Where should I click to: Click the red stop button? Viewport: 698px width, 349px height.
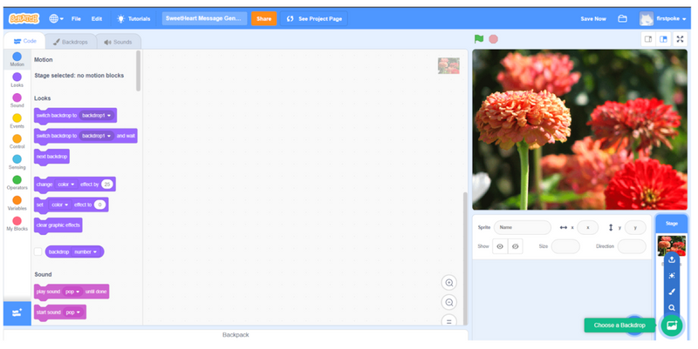click(493, 39)
